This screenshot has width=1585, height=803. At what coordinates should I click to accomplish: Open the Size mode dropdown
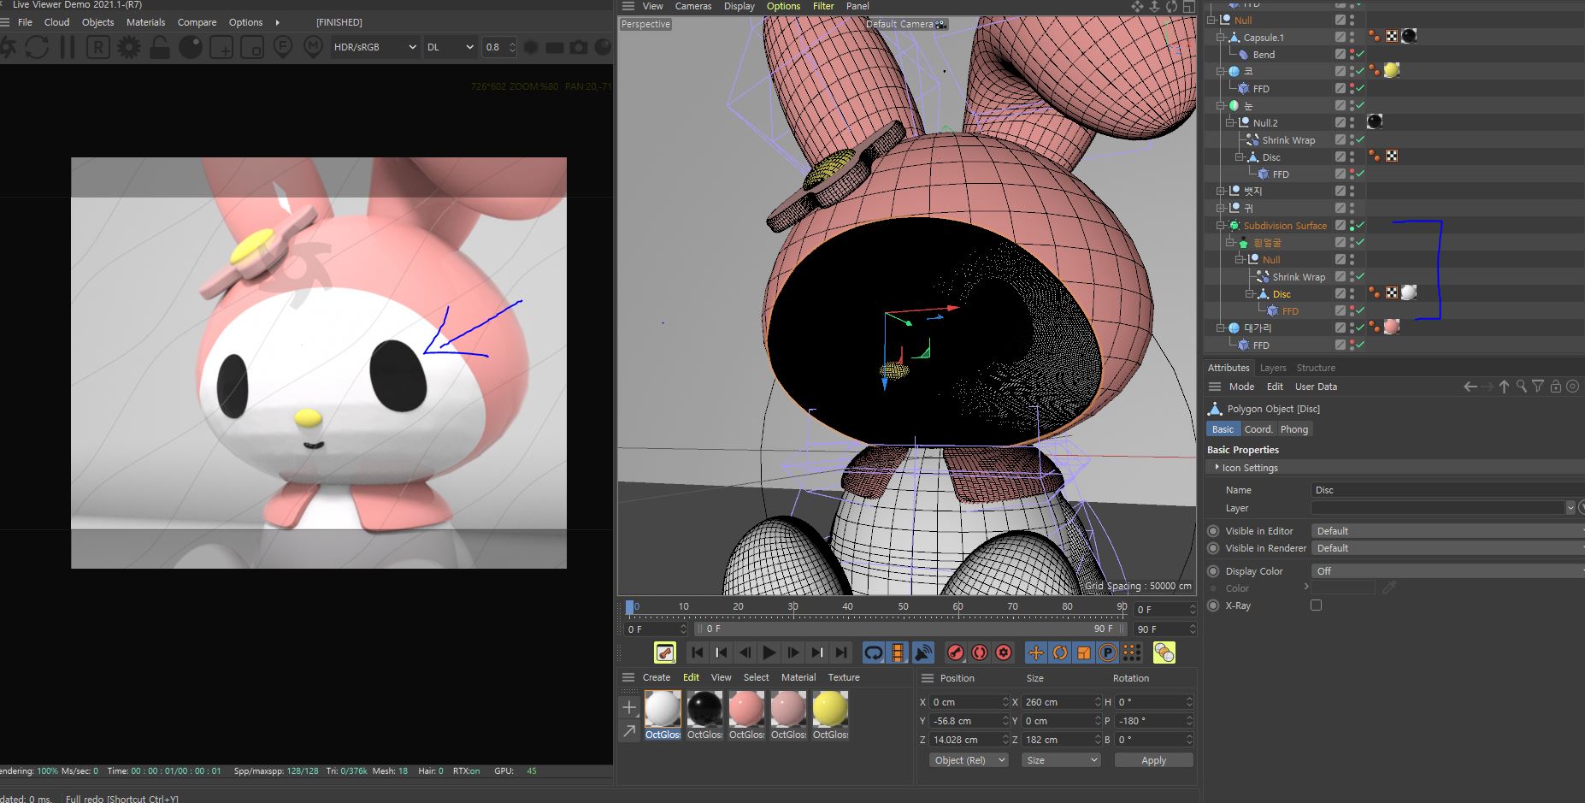1061,760
